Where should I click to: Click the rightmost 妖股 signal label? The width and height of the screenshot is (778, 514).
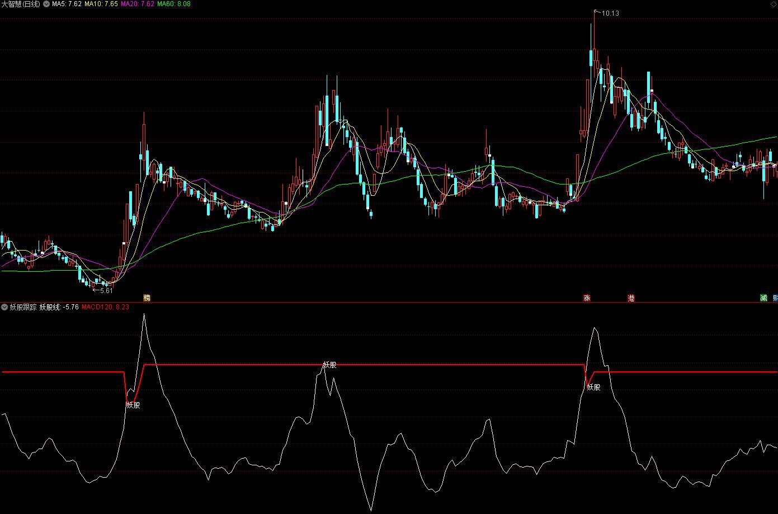[x=593, y=387]
